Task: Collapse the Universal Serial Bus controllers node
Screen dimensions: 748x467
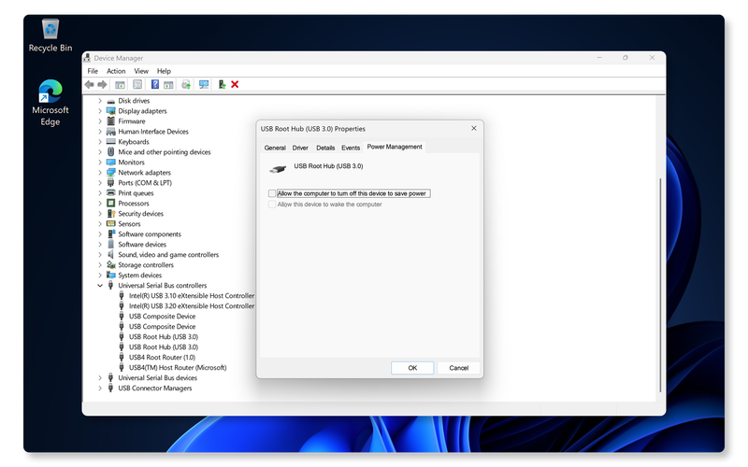Action: point(100,286)
